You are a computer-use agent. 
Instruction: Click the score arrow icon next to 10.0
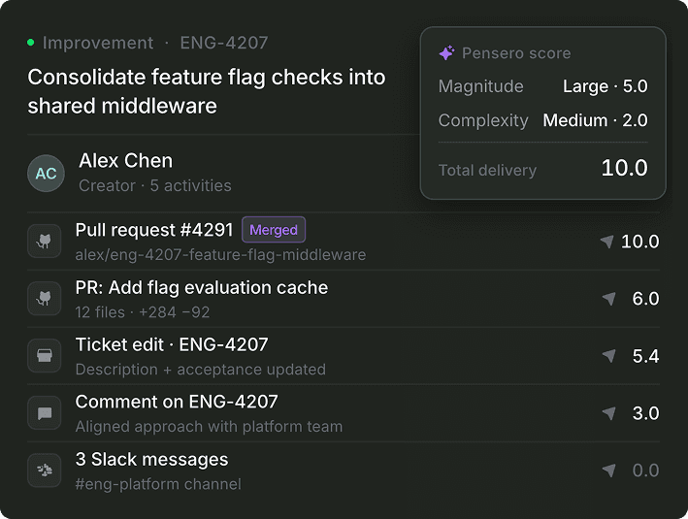(607, 242)
